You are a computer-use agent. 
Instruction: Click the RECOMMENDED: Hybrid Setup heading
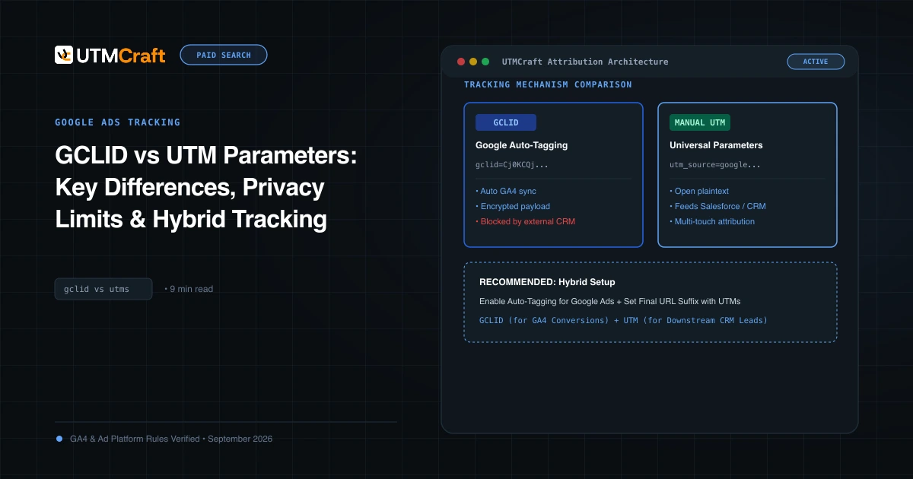(547, 282)
